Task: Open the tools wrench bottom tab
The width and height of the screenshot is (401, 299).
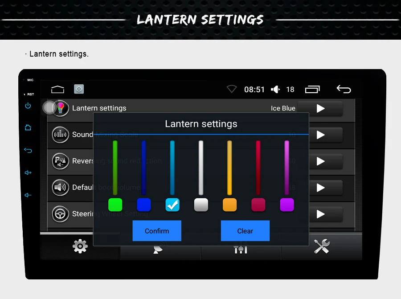Action: click(322, 246)
